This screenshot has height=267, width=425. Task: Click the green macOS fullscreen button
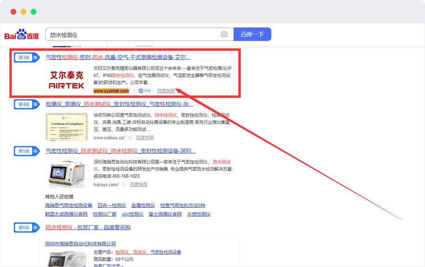(33, 12)
